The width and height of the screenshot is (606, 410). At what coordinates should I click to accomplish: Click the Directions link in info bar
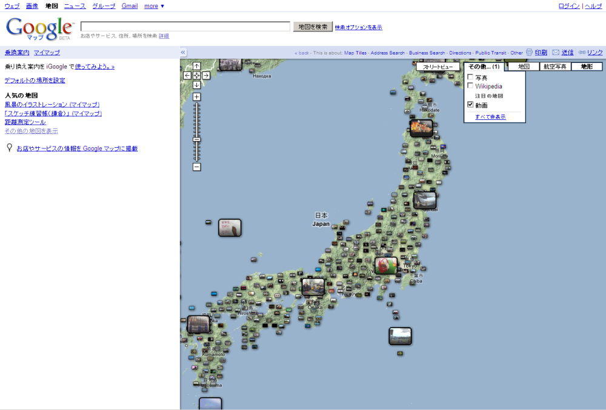[x=461, y=53]
